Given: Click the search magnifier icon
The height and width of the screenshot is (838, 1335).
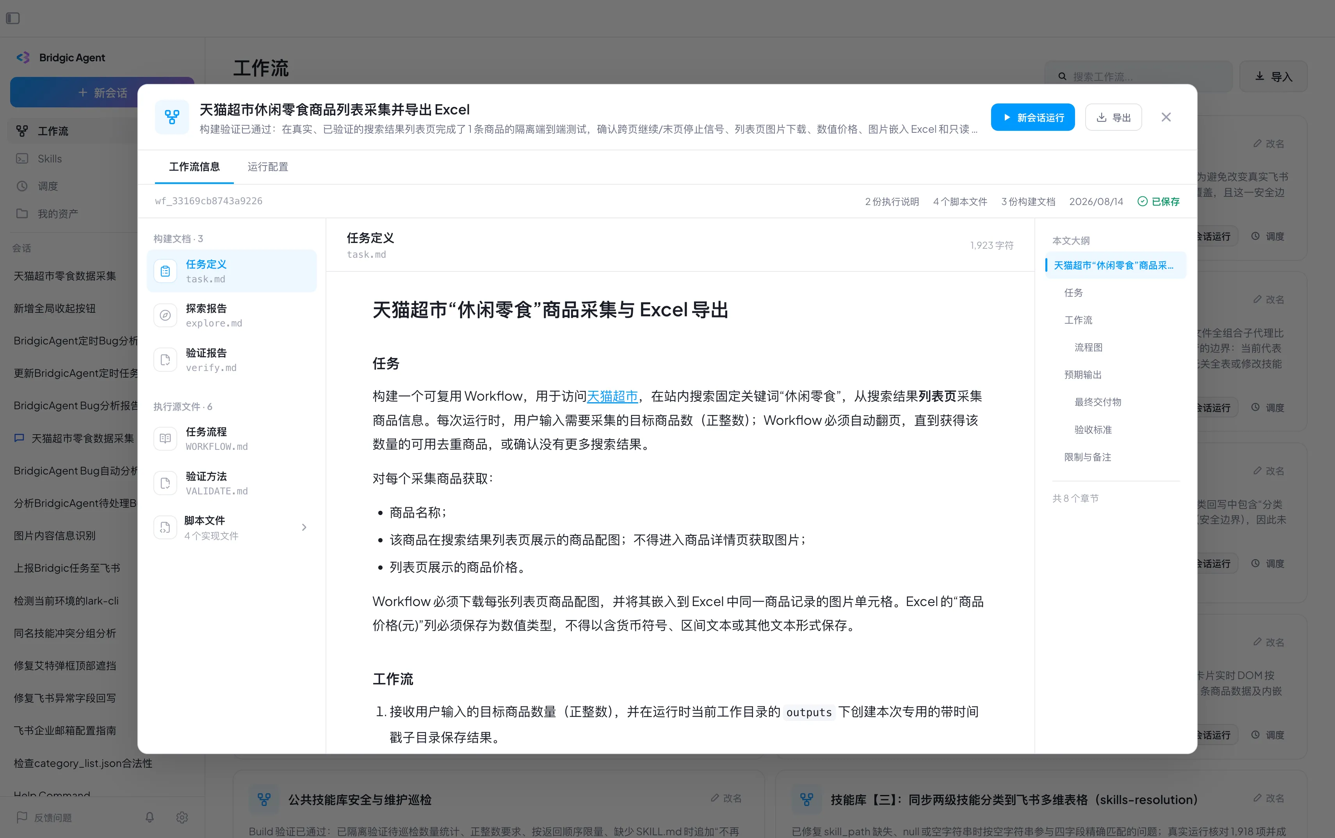Looking at the screenshot, I should pyautogui.click(x=1062, y=77).
